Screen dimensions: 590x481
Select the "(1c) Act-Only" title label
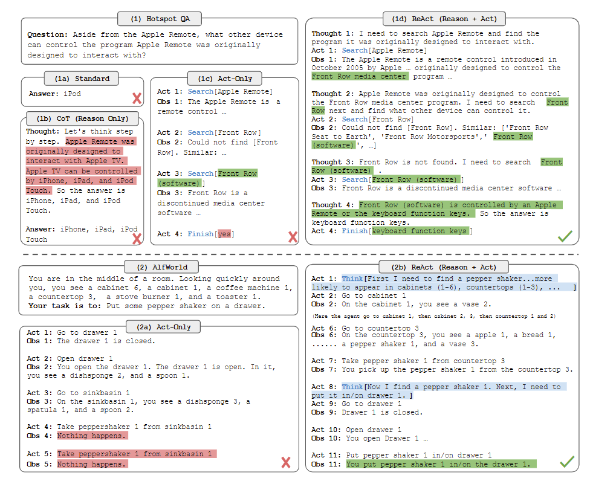tap(225, 79)
